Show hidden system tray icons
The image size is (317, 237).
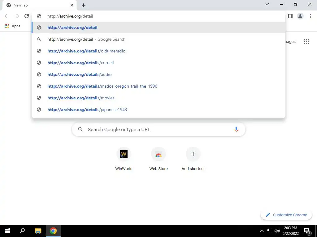point(262,231)
